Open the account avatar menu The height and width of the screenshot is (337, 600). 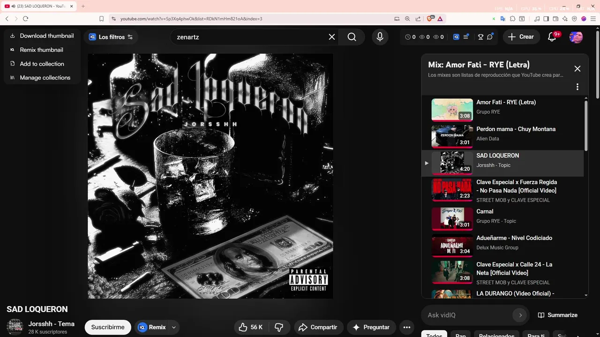(x=576, y=37)
